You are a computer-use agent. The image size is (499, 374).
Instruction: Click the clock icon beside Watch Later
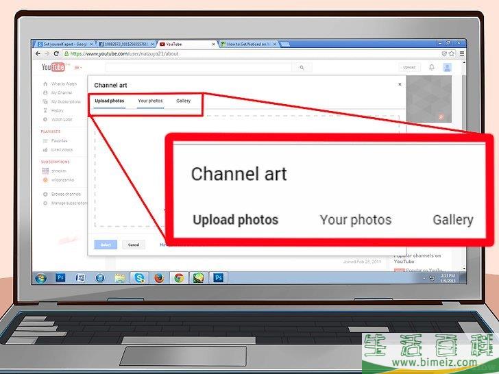pos(45,120)
